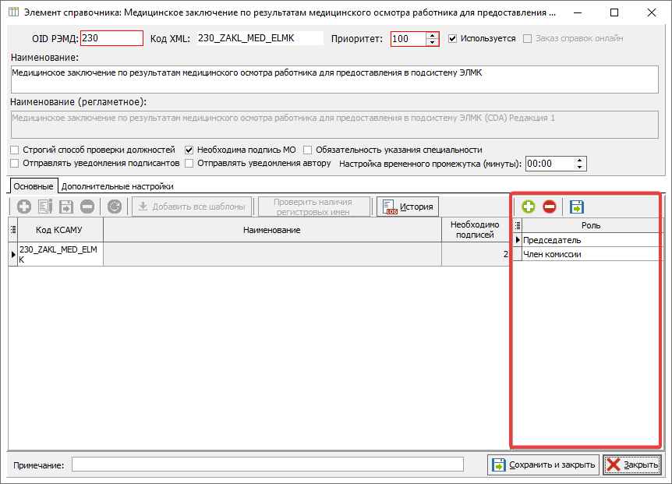This screenshot has height=484, width=672.
Task: Focus the Код XML field
Action: coord(260,38)
